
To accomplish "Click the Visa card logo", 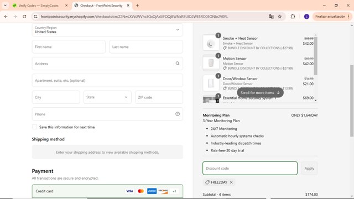I will [x=129, y=191].
